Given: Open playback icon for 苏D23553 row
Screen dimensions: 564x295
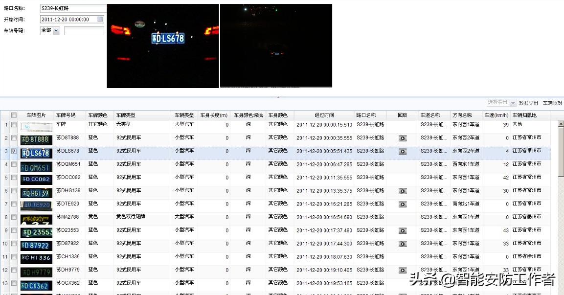Looking at the screenshot, I should point(403,230).
